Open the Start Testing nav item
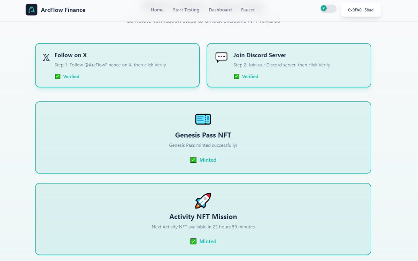The height and width of the screenshot is (261, 418). coord(186,10)
